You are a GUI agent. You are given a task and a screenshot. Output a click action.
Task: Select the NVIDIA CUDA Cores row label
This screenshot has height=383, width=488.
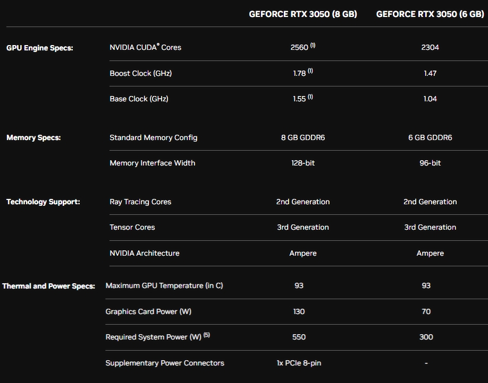[144, 47]
